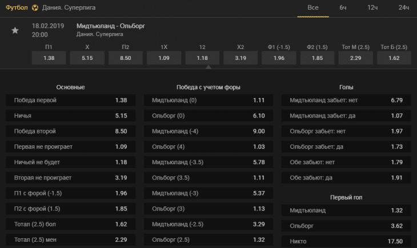Choose Никто for first goal at 17.50
This screenshot has width=417, height=248.
[346, 241]
